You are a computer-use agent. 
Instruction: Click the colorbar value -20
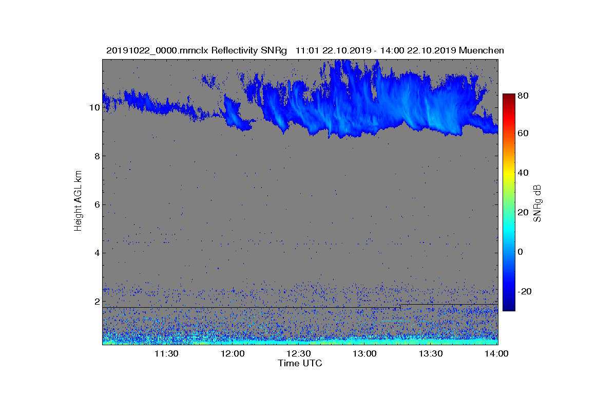524,291
